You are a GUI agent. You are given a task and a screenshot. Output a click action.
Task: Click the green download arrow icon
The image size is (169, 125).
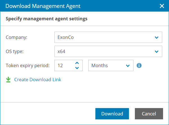(8, 80)
